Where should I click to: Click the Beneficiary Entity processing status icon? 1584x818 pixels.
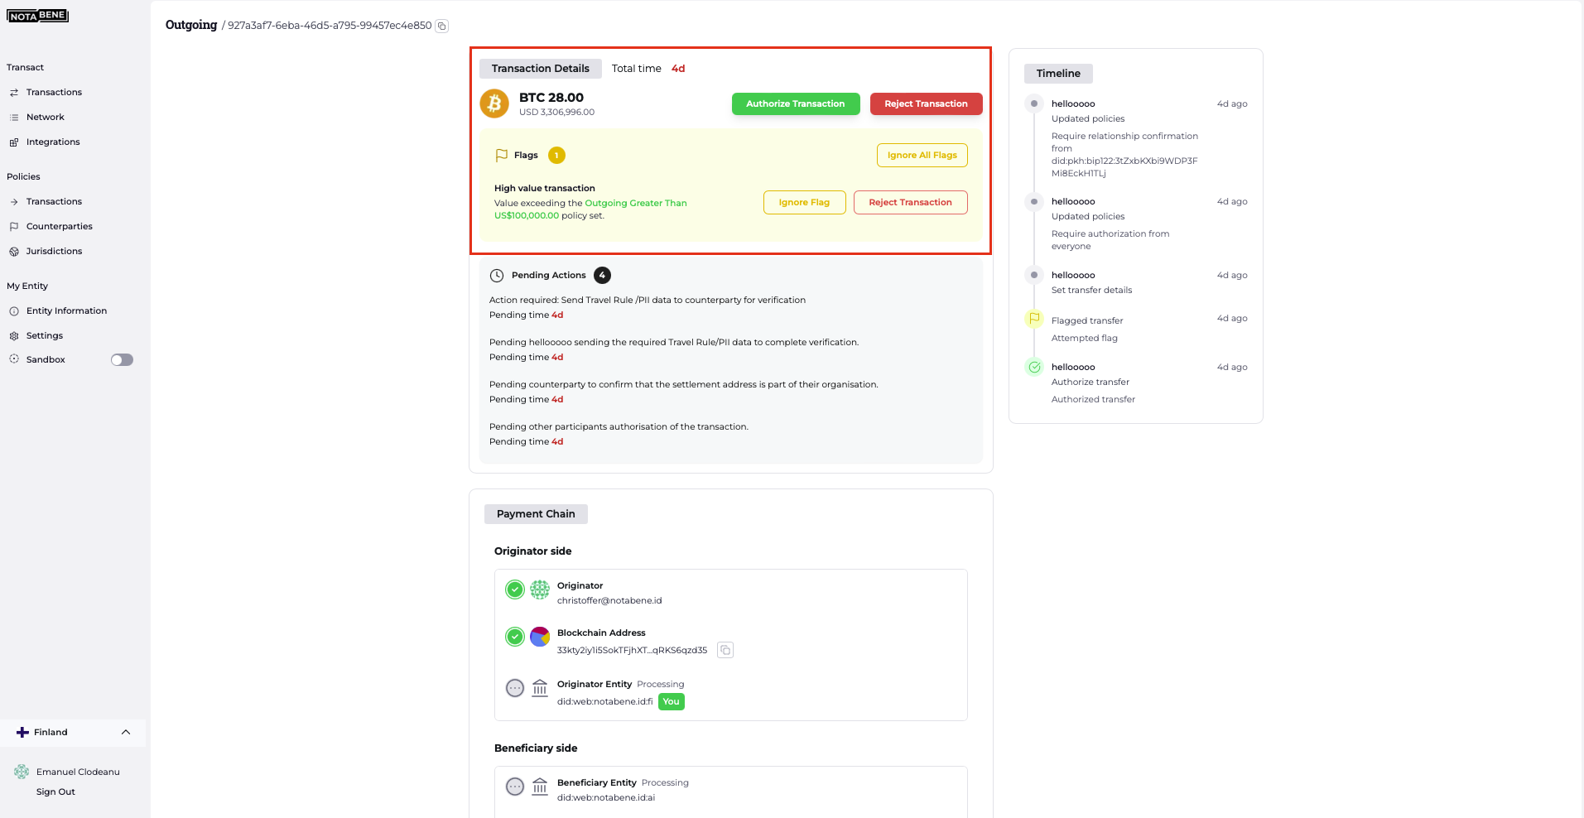[x=515, y=787]
